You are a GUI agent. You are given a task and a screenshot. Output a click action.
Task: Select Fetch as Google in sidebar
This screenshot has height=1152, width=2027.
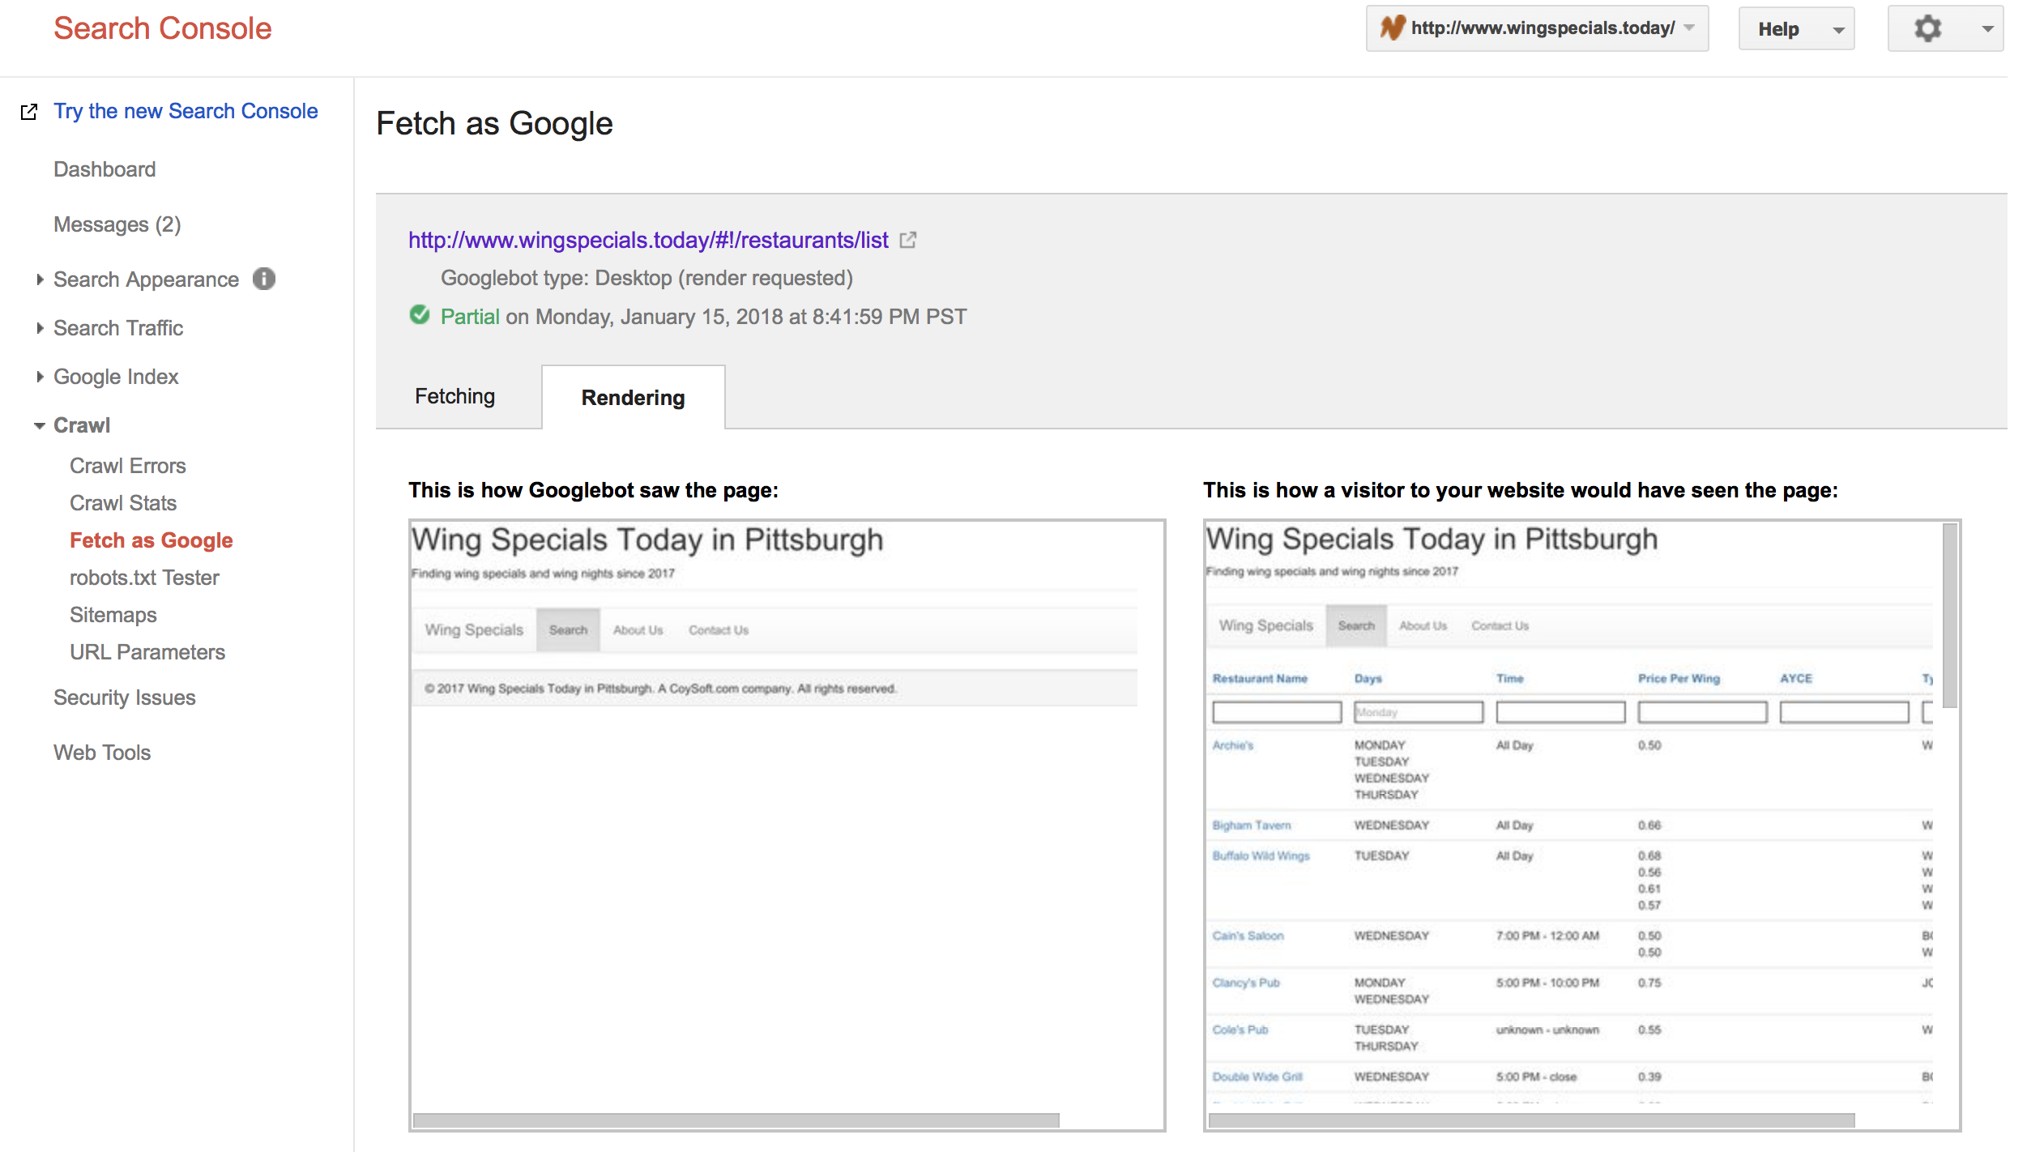pos(151,540)
